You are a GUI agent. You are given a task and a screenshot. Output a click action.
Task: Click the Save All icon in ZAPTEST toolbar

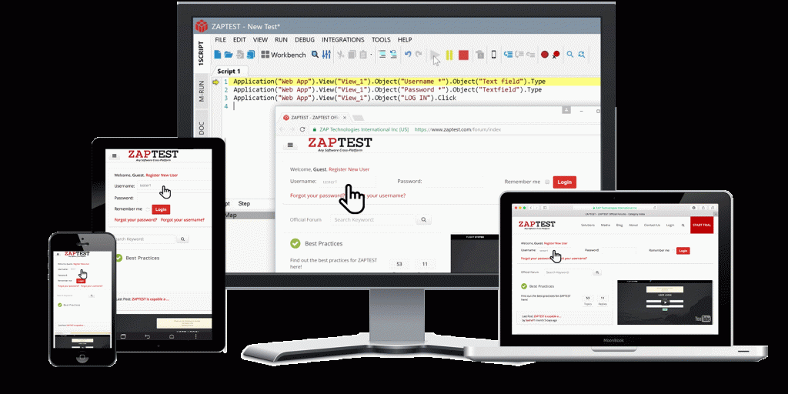pos(251,55)
